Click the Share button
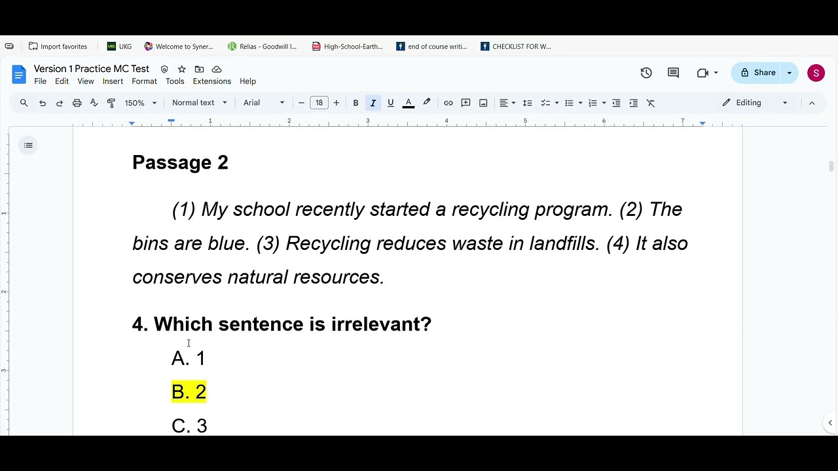This screenshot has height=471, width=838. pos(757,73)
